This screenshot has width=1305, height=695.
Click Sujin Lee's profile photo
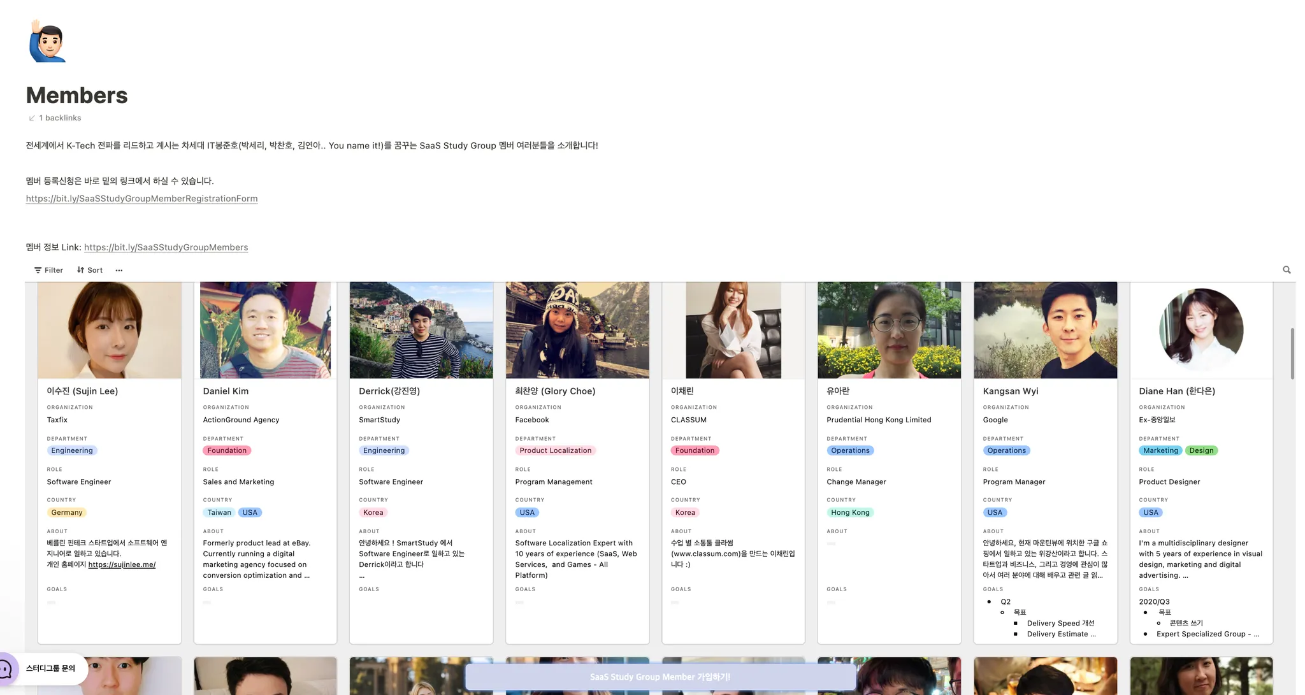[110, 330]
